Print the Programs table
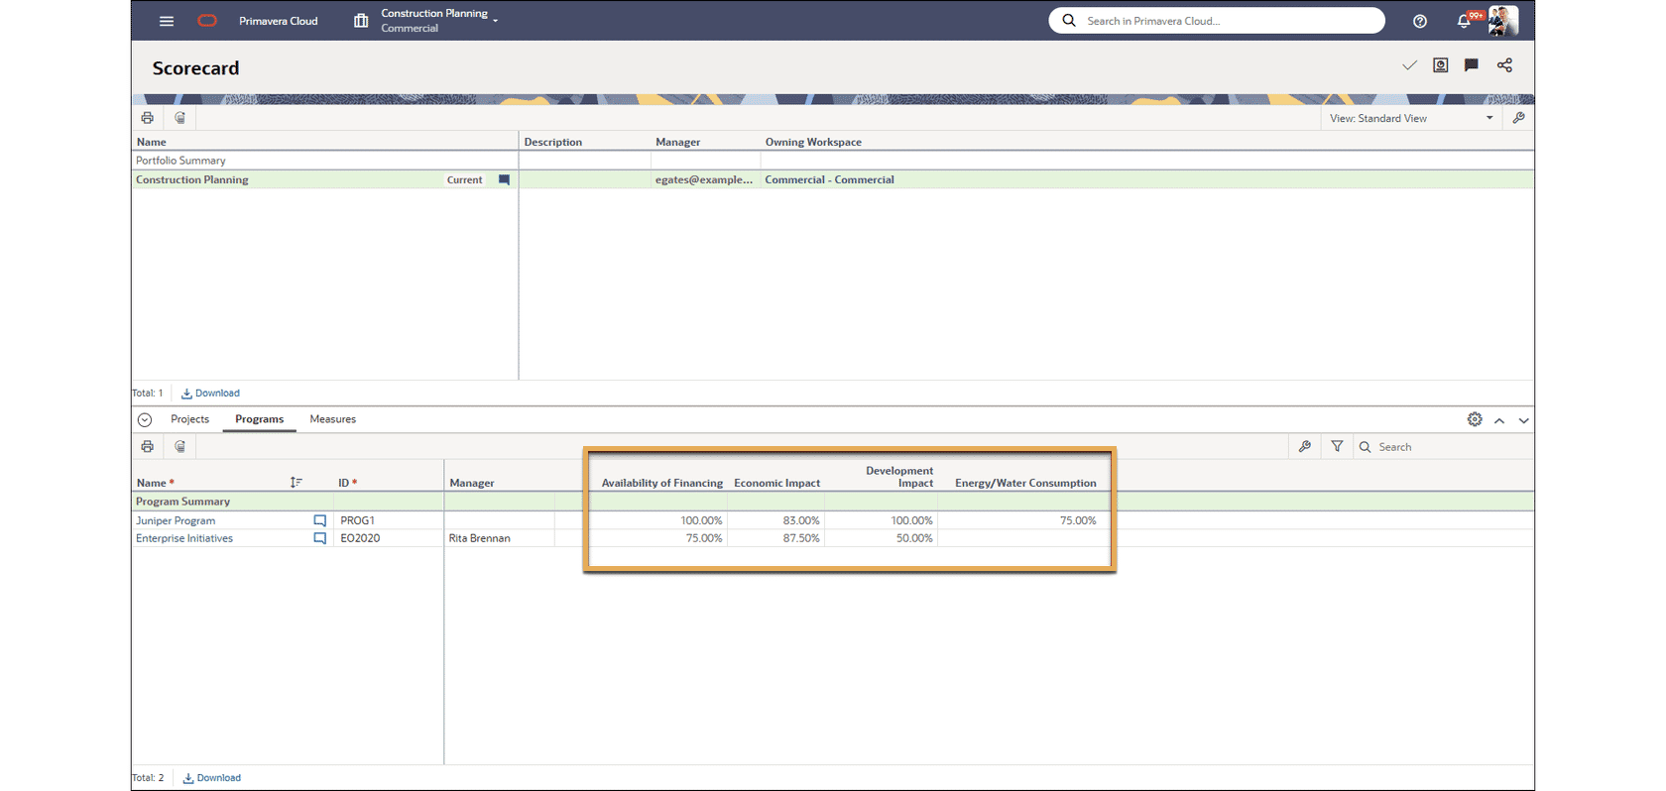1666x791 pixels. point(147,447)
